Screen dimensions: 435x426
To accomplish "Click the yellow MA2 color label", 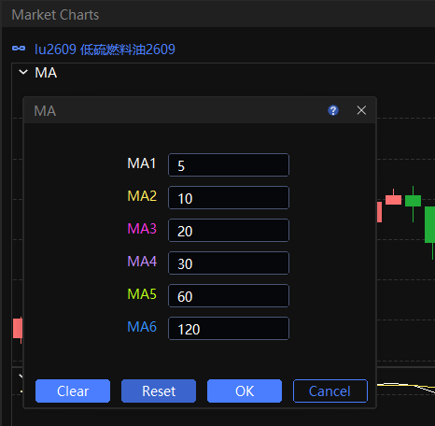I will coord(142,196).
